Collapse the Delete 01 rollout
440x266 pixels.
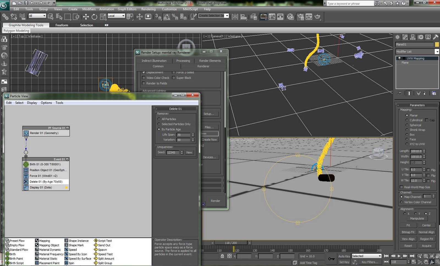tap(175, 109)
